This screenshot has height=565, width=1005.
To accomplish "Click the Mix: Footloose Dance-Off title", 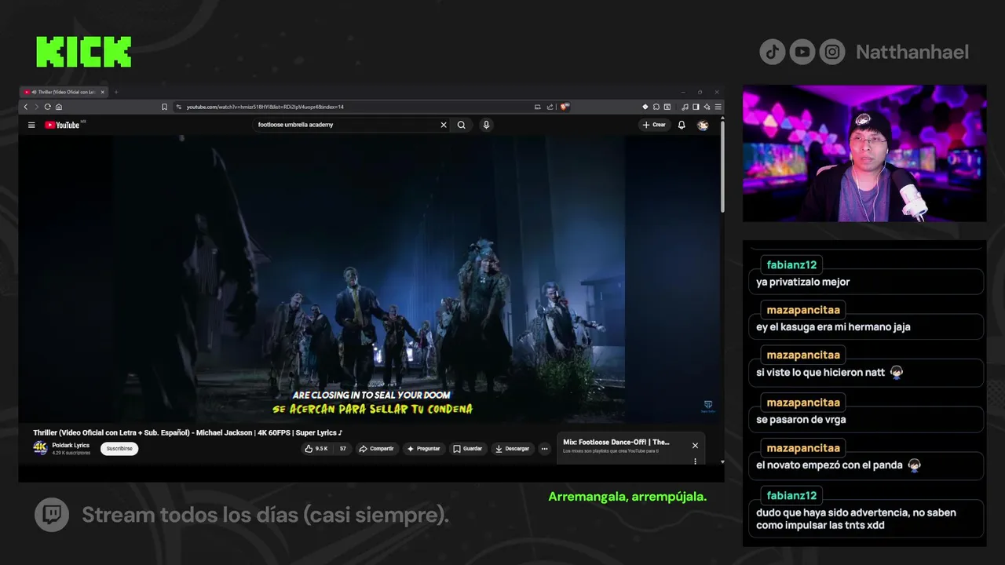I will pos(616,443).
